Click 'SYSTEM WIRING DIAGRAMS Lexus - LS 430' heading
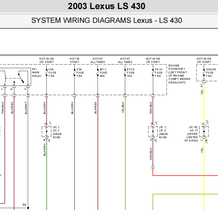The image size is (218, 210). tap(107, 20)
